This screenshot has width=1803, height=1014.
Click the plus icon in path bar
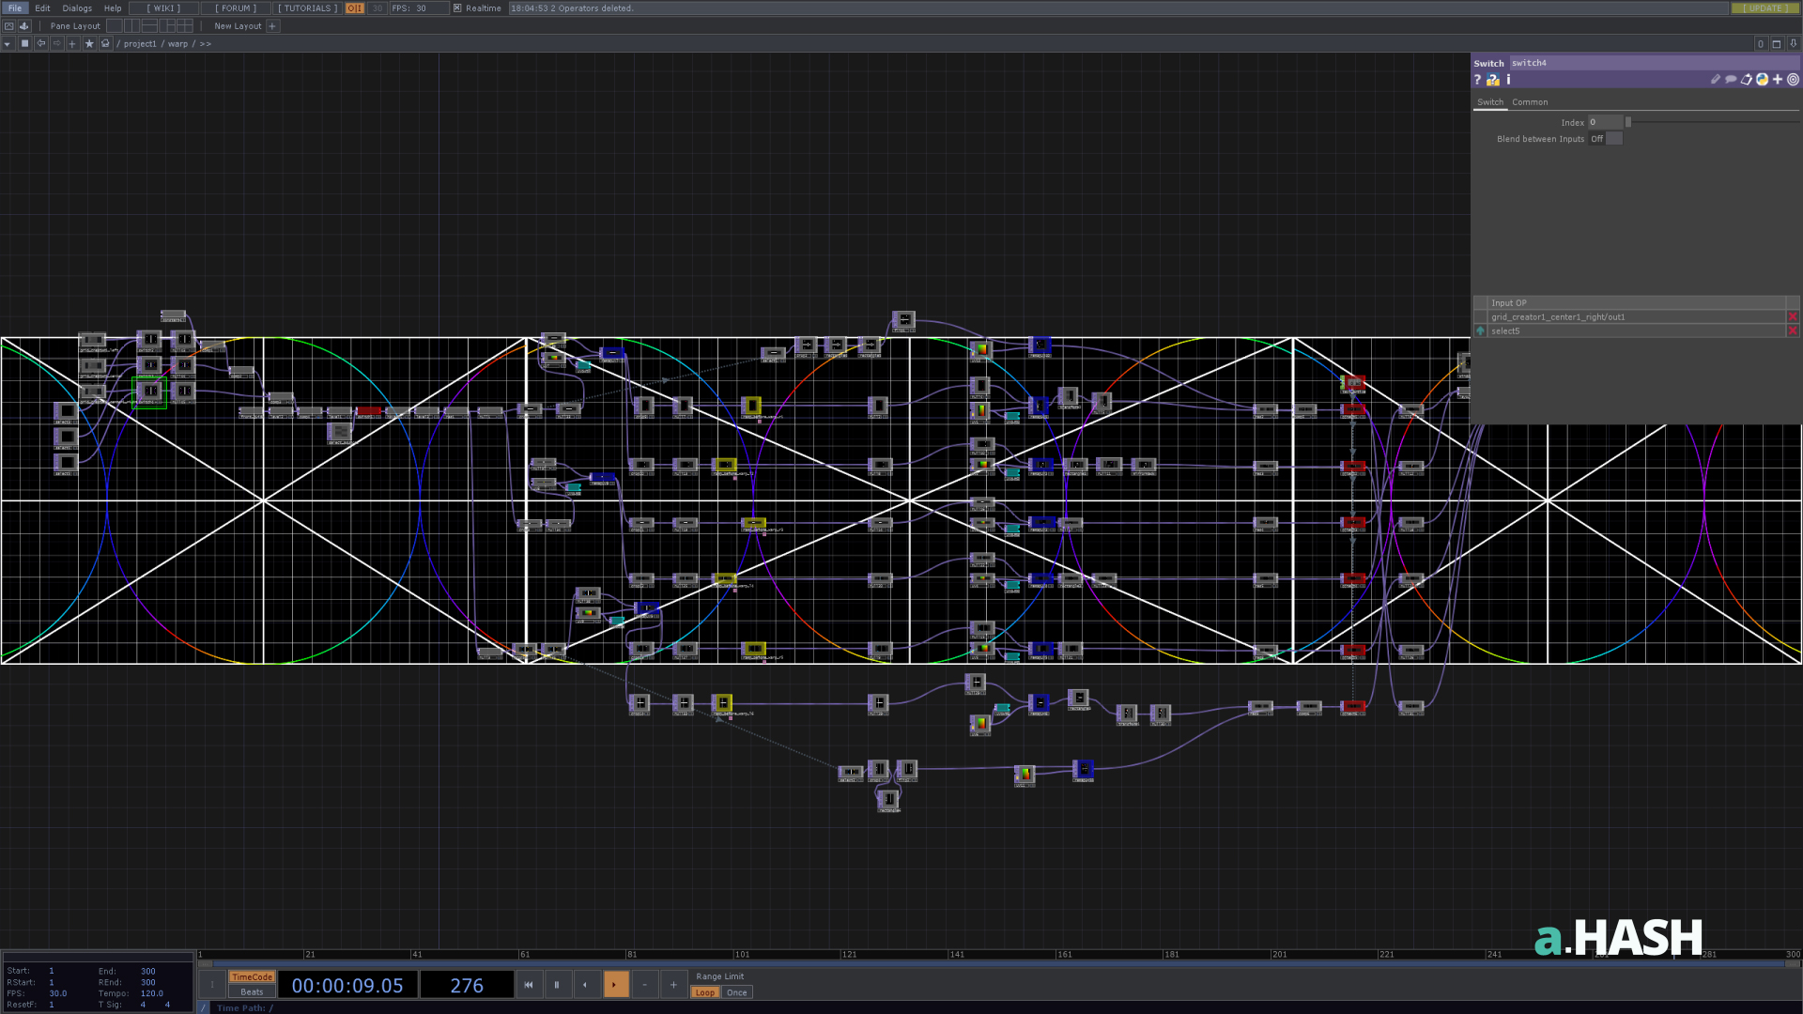tap(72, 44)
